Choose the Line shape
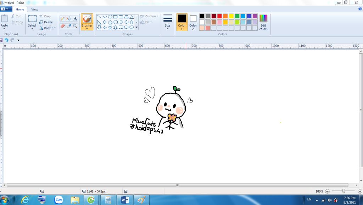 (99, 17)
